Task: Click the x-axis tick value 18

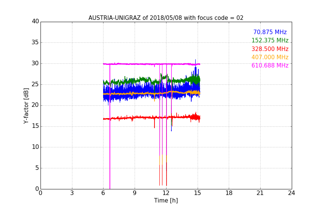Action: point(229,193)
